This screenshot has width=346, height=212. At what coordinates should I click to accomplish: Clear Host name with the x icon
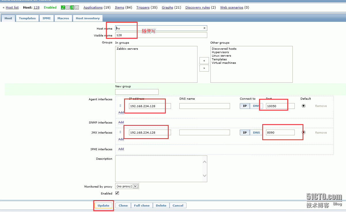tap(204, 28)
